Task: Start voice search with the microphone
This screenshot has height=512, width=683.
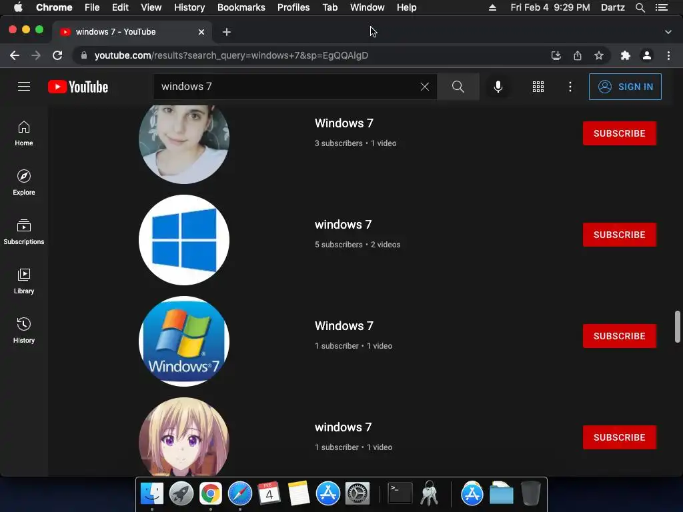Action: click(x=498, y=87)
